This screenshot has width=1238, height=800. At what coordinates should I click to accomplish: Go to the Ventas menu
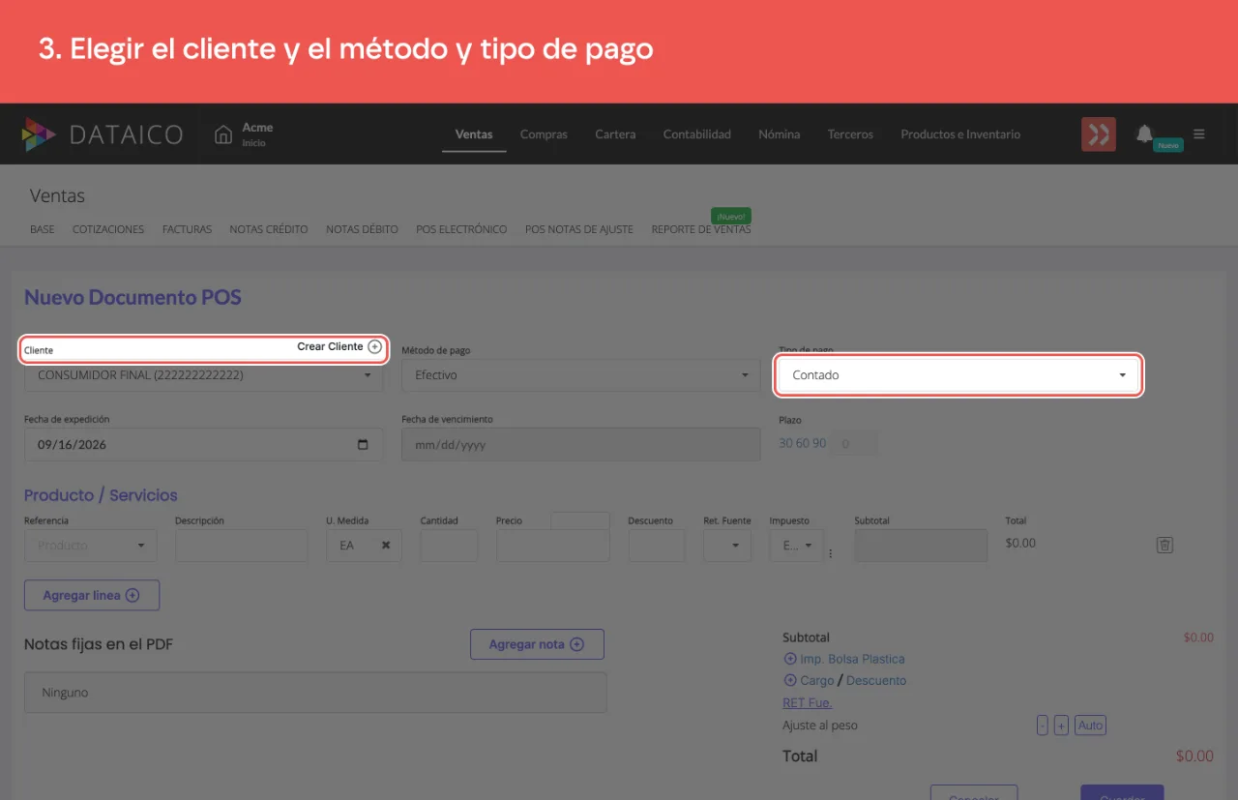[x=474, y=134]
